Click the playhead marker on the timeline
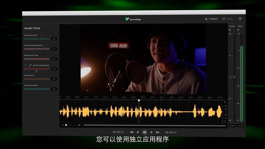This screenshot has height=149, width=265. click(139, 100)
